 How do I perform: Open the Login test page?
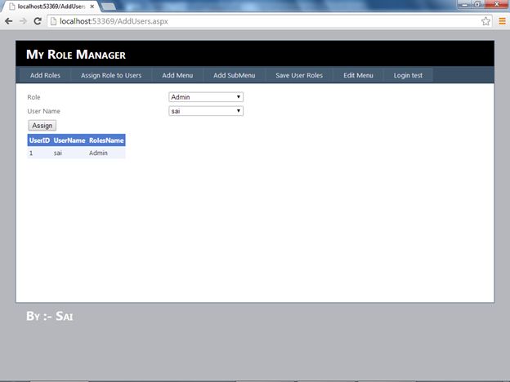point(408,75)
